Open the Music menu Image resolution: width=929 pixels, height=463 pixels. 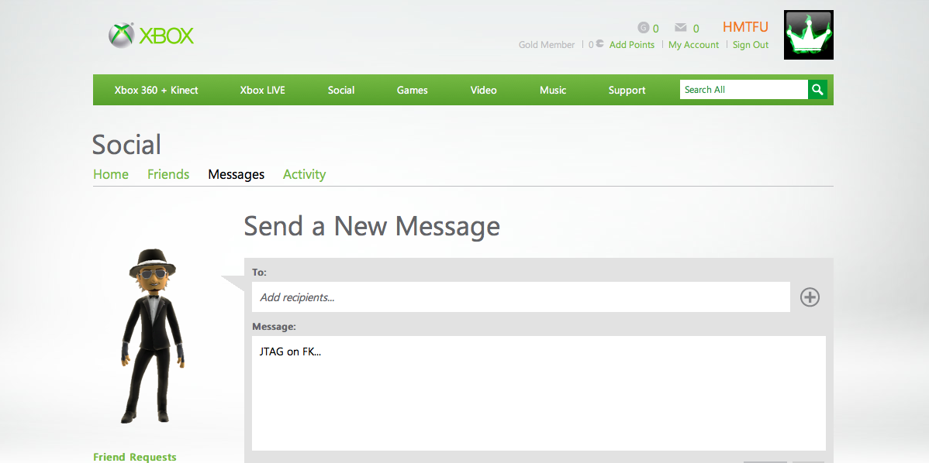pos(553,90)
